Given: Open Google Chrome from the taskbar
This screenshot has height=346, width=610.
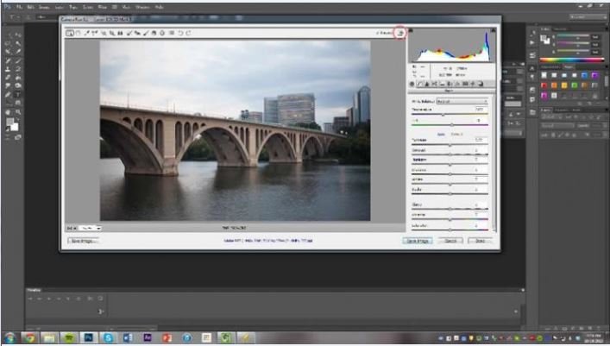Looking at the screenshot, I should 29,338.
